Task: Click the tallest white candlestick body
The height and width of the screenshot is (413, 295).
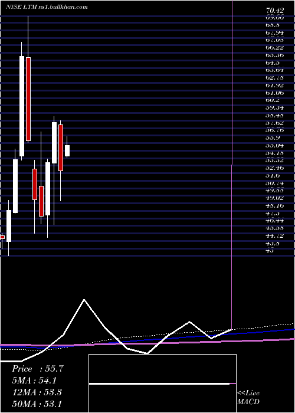Action: click(x=22, y=106)
